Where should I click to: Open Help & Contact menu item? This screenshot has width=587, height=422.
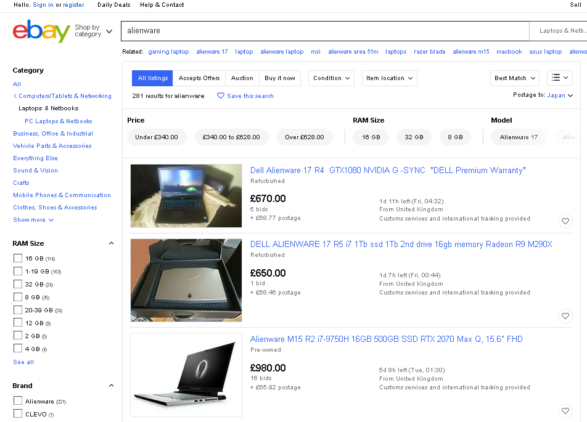pos(162,5)
